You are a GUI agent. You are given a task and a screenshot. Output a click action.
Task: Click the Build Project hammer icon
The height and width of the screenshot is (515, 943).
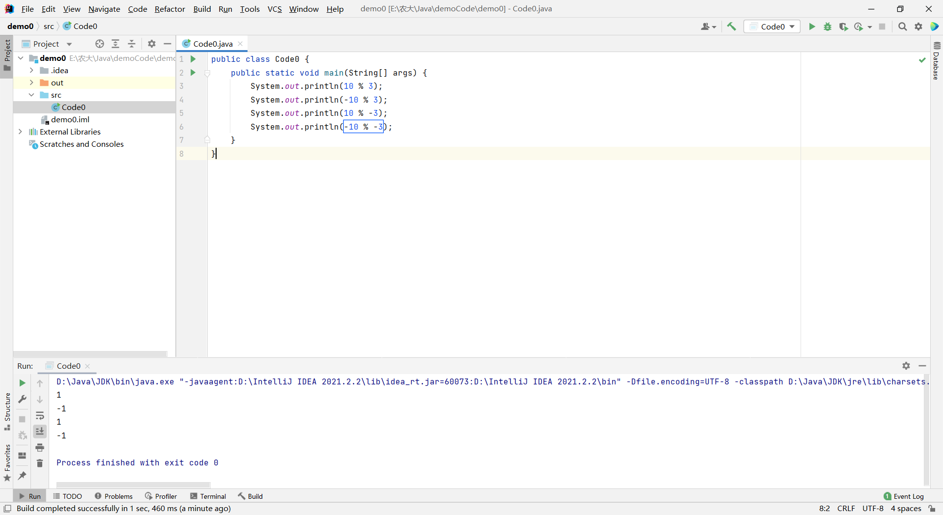coord(731,27)
